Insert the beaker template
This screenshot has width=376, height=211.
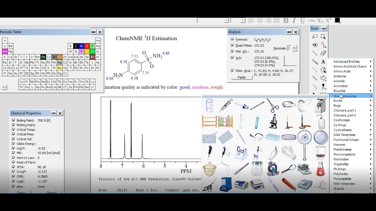tap(209, 105)
